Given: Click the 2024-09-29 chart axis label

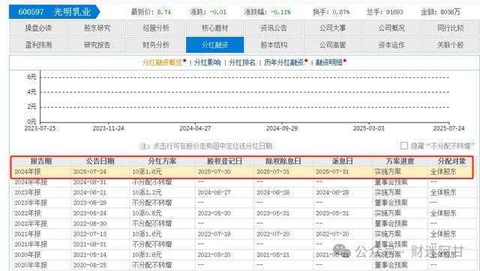Looking at the screenshot, I should (282, 128).
